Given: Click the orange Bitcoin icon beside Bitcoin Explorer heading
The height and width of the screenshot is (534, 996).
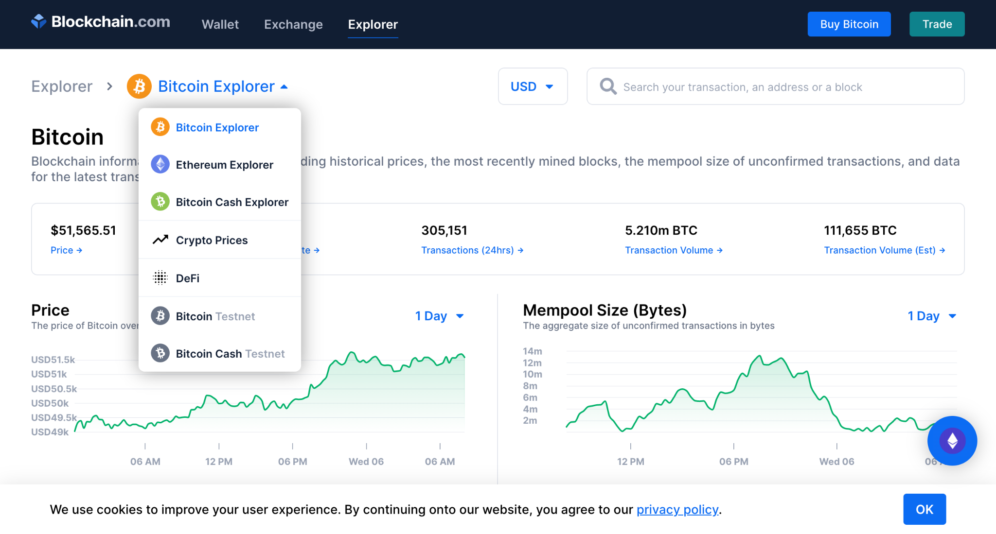Looking at the screenshot, I should [139, 86].
